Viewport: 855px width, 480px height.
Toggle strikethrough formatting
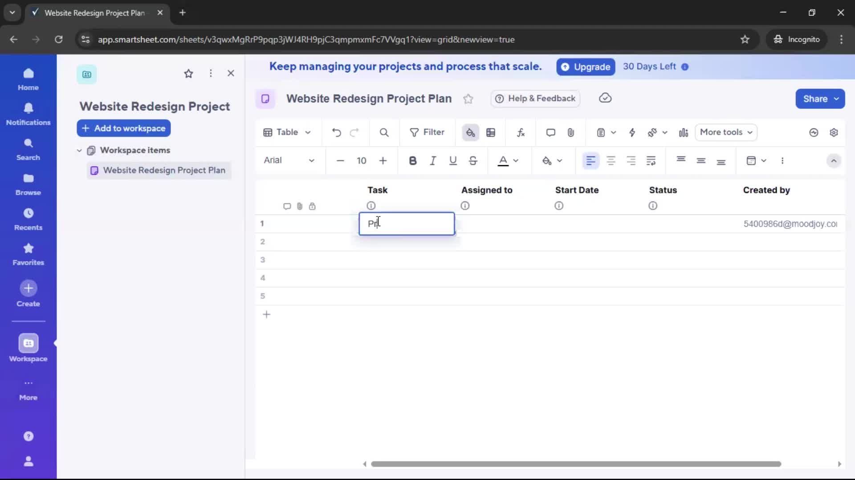tap(473, 161)
